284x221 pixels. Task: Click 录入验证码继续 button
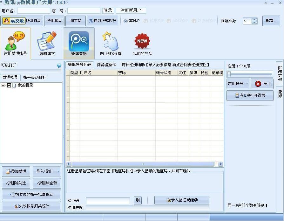click(182, 200)
